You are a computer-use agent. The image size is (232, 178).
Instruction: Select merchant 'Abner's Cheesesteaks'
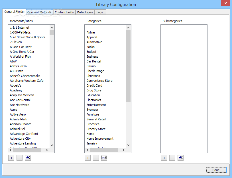point(25,76)
